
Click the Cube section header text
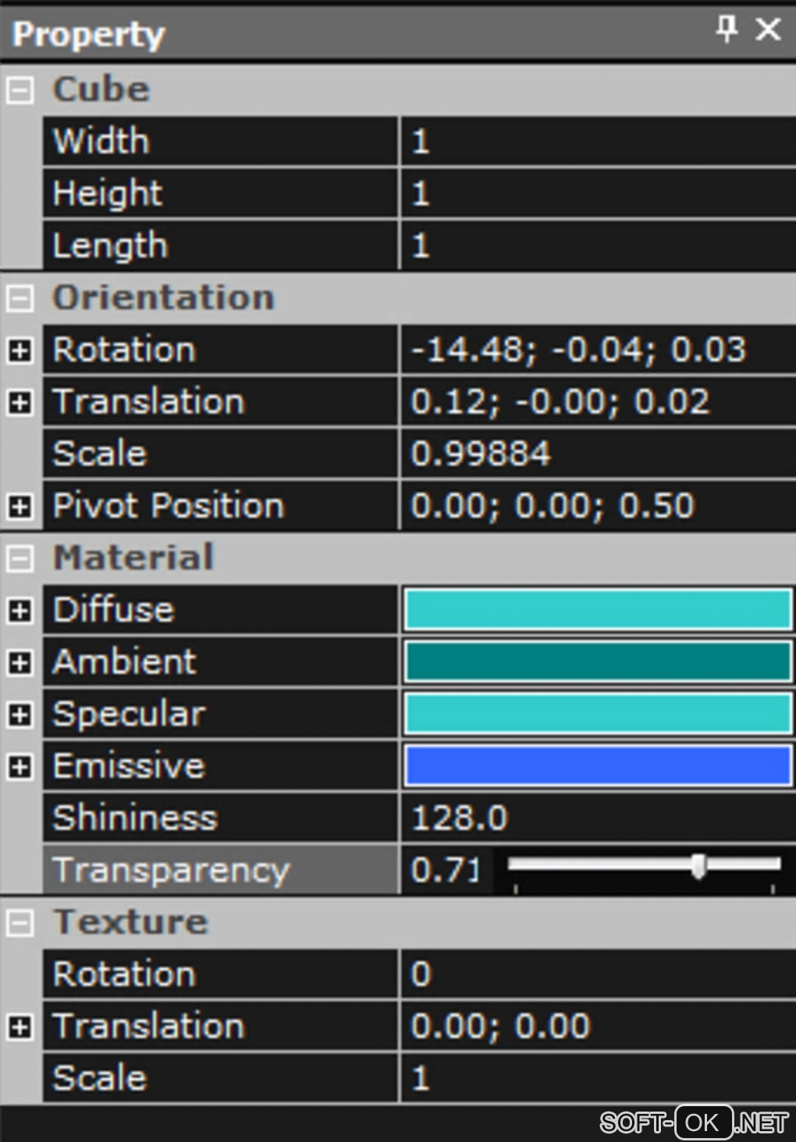pyautogui.click(x=101, y=89)
